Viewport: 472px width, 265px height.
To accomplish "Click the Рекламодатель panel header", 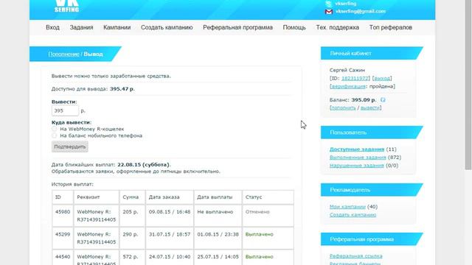I will 372,190.
